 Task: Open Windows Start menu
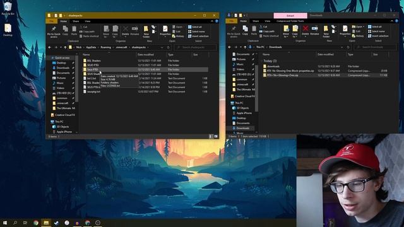coord(5,223)
